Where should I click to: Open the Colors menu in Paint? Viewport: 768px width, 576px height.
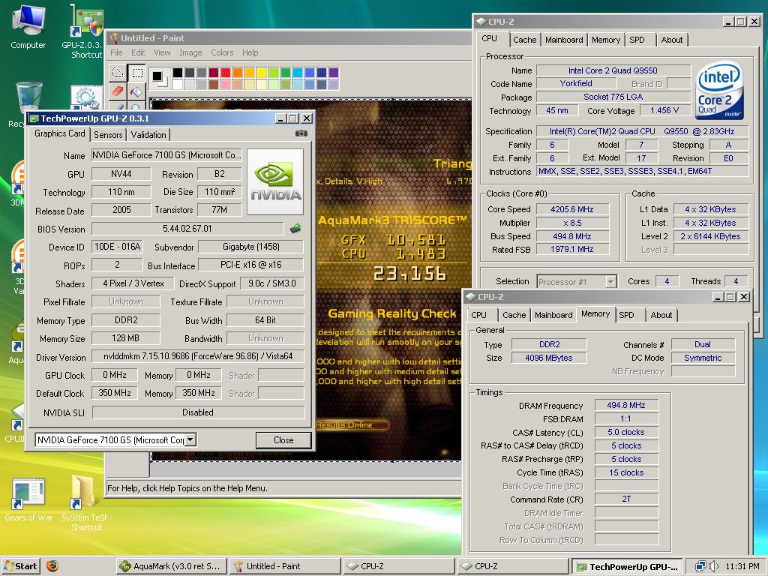point(222,52)
